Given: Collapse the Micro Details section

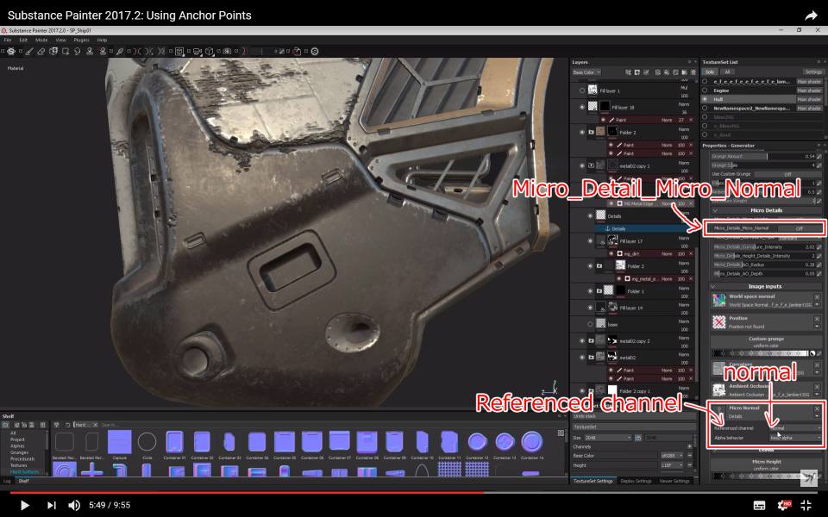Looking at the screenshot, I should click(x=715, y=210).
